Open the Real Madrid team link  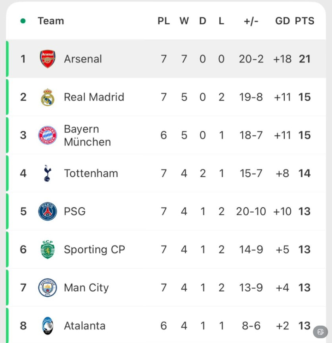point(94,97)
